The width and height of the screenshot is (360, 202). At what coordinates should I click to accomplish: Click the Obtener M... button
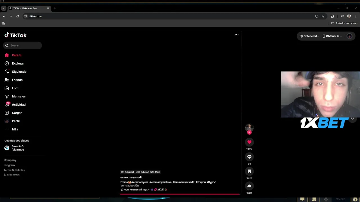[x=309, y=36]
